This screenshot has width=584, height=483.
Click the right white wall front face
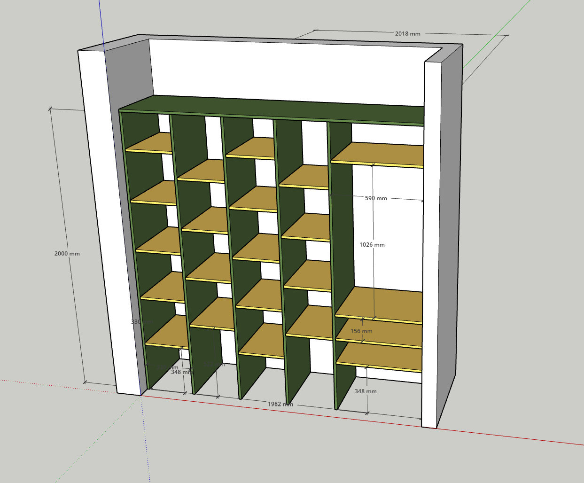point(431,235)
